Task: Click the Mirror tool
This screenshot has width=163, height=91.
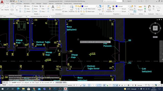Action: click(x=35, y=9)
